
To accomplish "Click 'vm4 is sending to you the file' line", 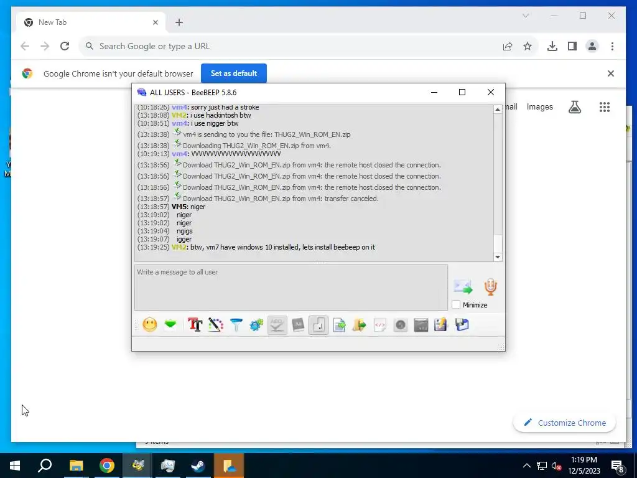I will click(x=266, y=134).
